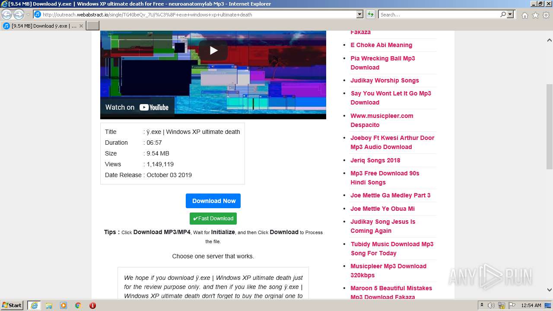Image resolution: width=553 pixels, height=311 pixels.
Task: Show hidden tray icons arrow
Action: point(482,305)
